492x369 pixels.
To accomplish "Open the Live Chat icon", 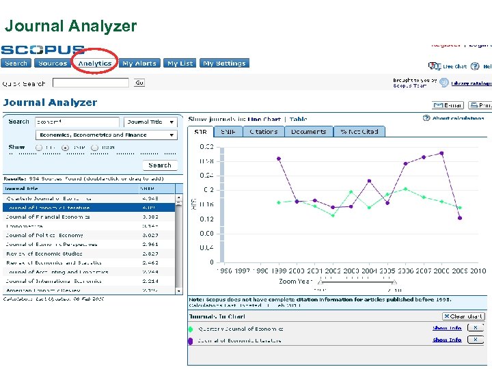I will (x=435, y=66).
